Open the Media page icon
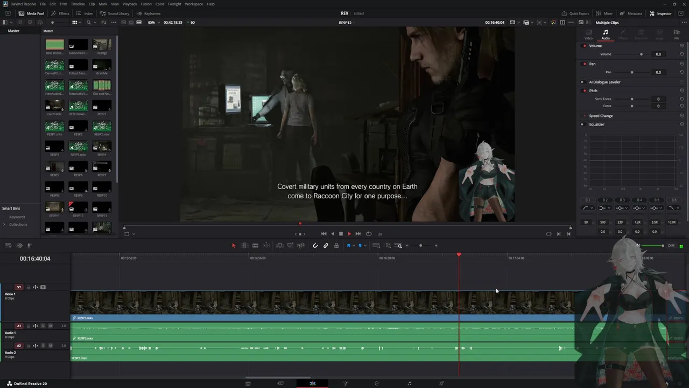This screenshot has height=388, width=689. 248,384
